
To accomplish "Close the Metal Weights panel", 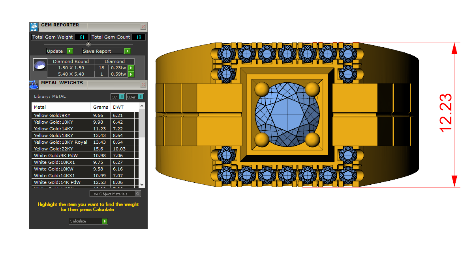I will pos(143,85).
